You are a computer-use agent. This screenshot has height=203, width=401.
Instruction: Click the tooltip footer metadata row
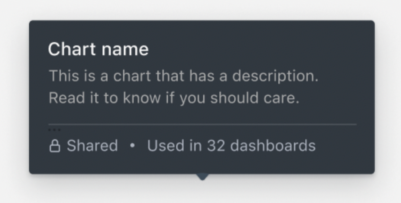182,145
